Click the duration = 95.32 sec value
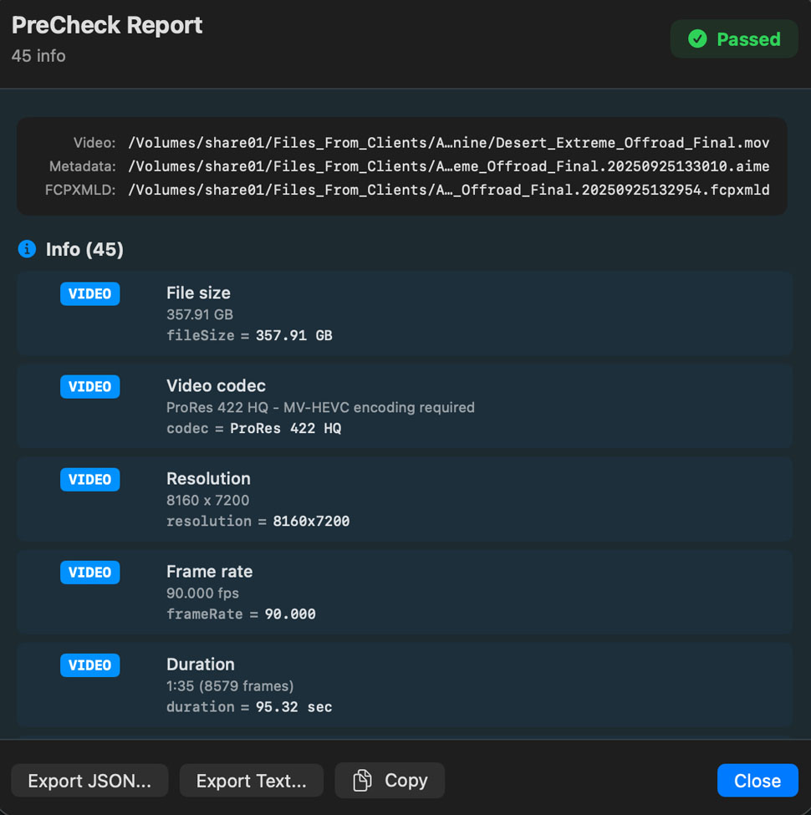This screenshot has width=811, height=815. (x=249, y=706)
